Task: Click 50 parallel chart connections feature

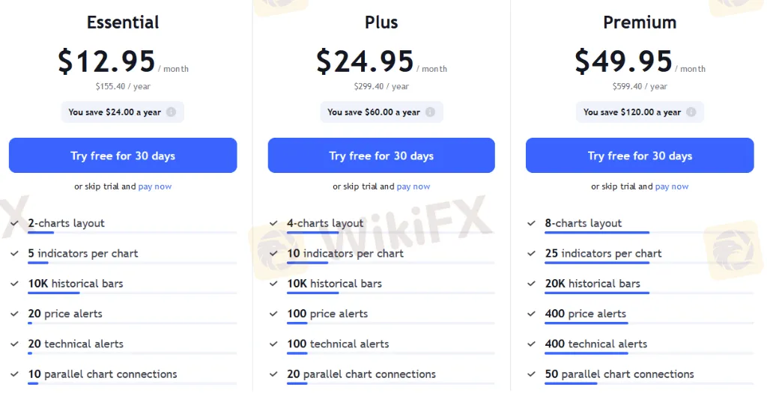Action: (619, 374)
